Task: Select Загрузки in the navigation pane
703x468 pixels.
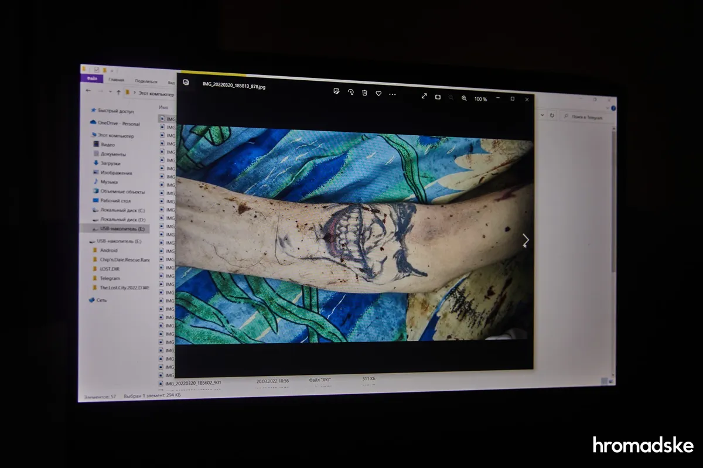Action: (110, 163)
